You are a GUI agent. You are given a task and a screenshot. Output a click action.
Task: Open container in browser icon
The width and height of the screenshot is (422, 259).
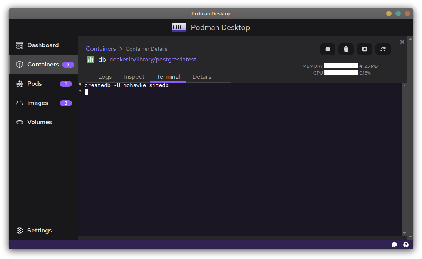click(365, 49)
